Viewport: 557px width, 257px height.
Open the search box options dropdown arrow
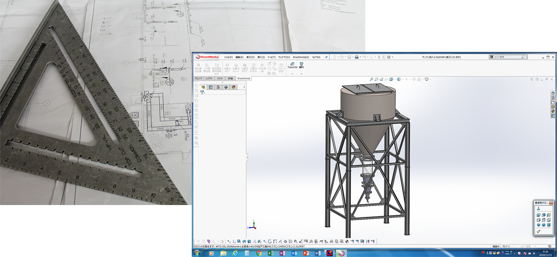[x=525, y=57]
